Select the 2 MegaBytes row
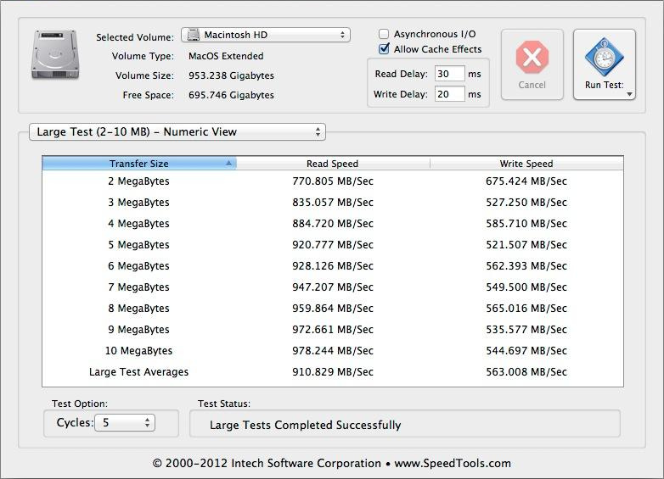 pyautogui.click(x=333, y=181)
